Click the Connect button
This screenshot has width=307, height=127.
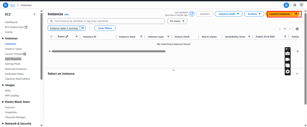pos(204,14)
